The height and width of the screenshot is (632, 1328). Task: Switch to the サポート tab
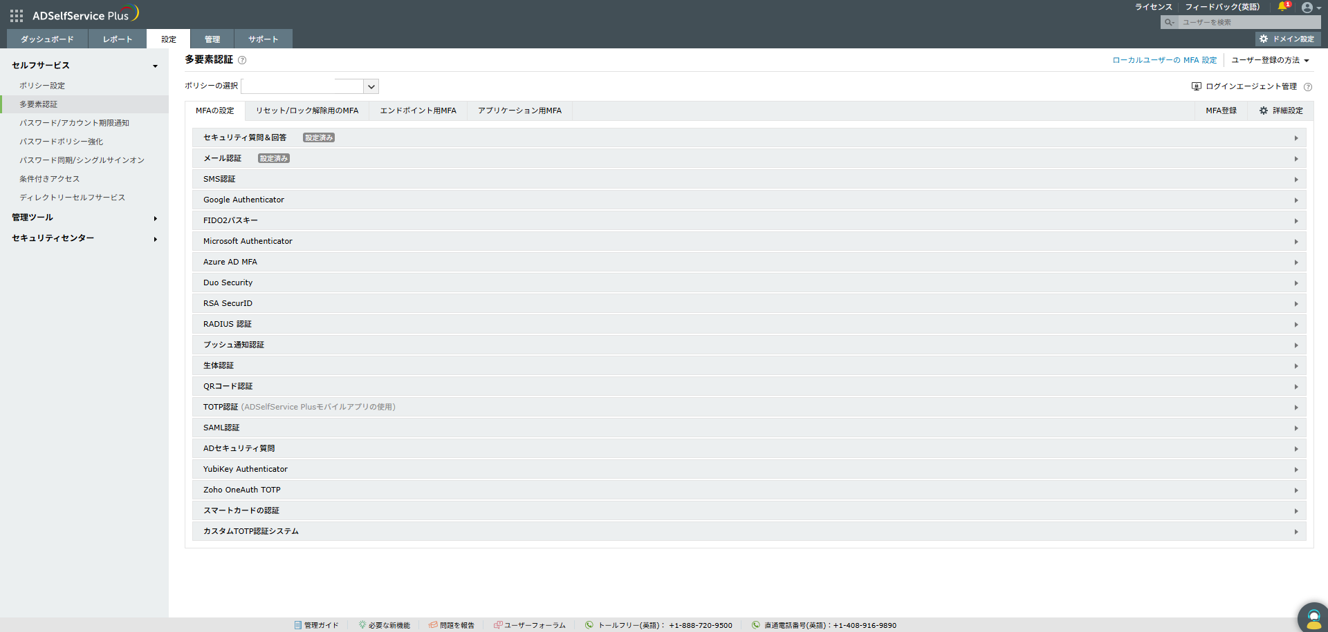click(x=263, y=39)
